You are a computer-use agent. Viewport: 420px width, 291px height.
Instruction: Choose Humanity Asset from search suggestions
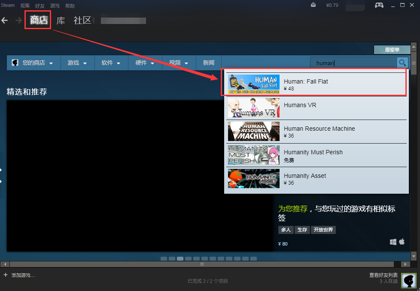pos(317,179)
